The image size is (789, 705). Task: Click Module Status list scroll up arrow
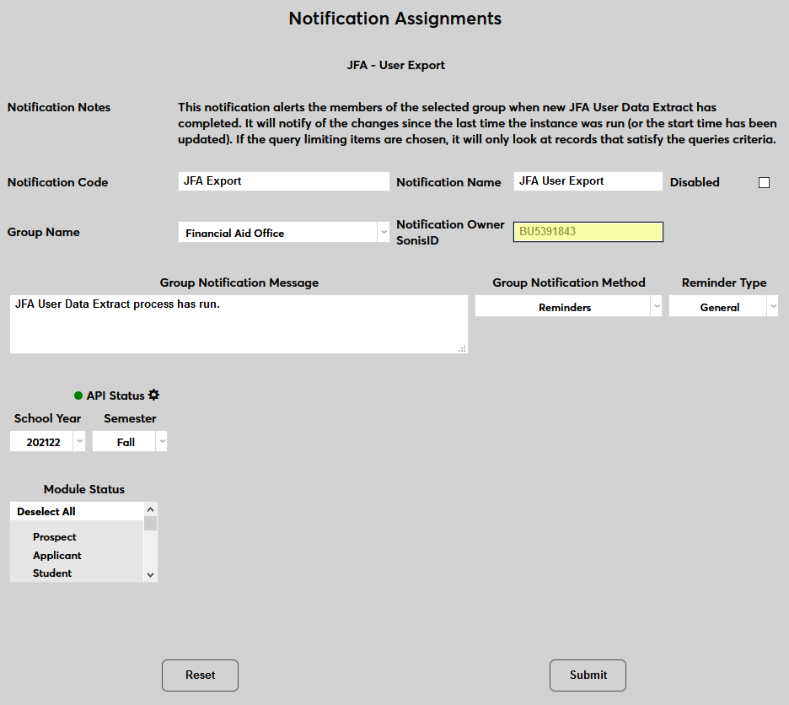point(150,509)
